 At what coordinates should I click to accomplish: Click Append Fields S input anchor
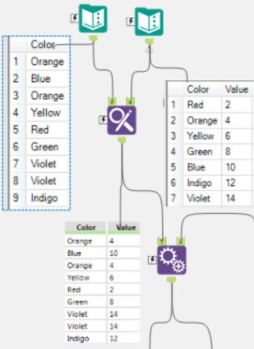[181, 242]
